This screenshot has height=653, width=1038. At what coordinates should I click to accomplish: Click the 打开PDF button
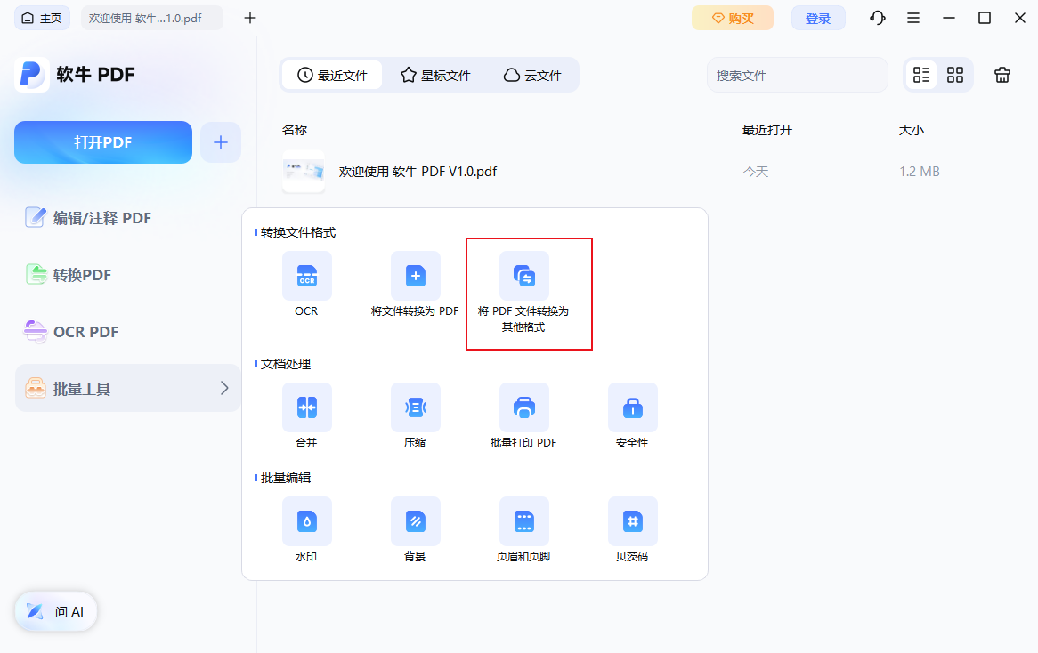(x=103, y=142)
